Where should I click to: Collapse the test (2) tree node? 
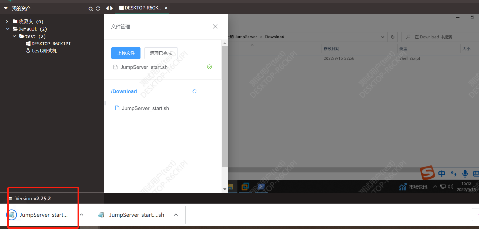[14, 36]
